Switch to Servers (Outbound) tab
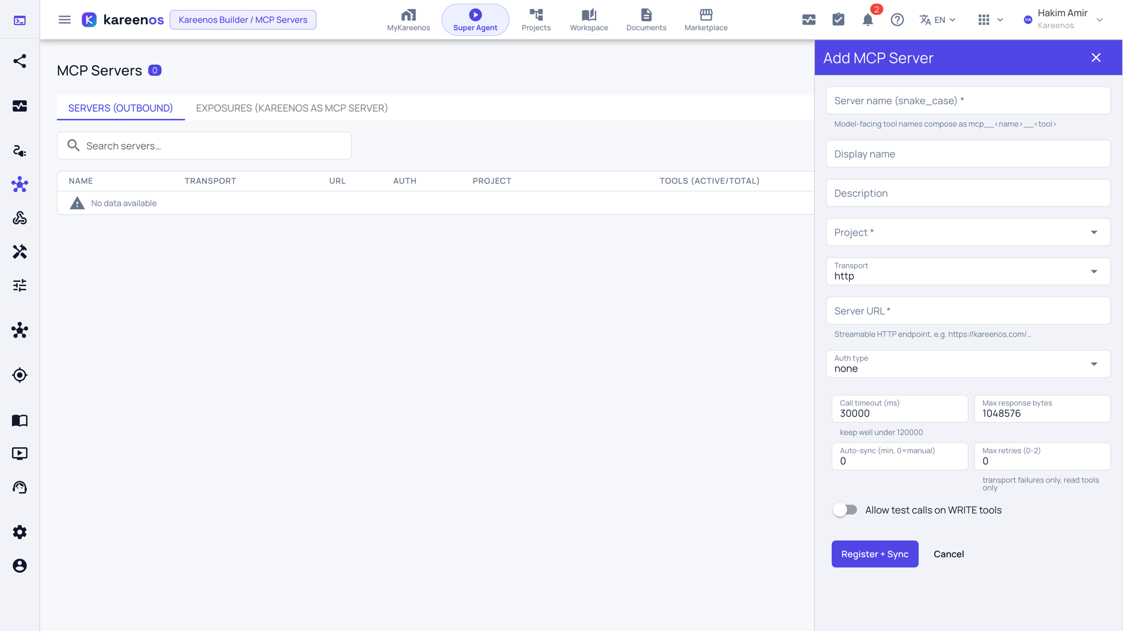The image size is (1123, 631). point(121,108)
